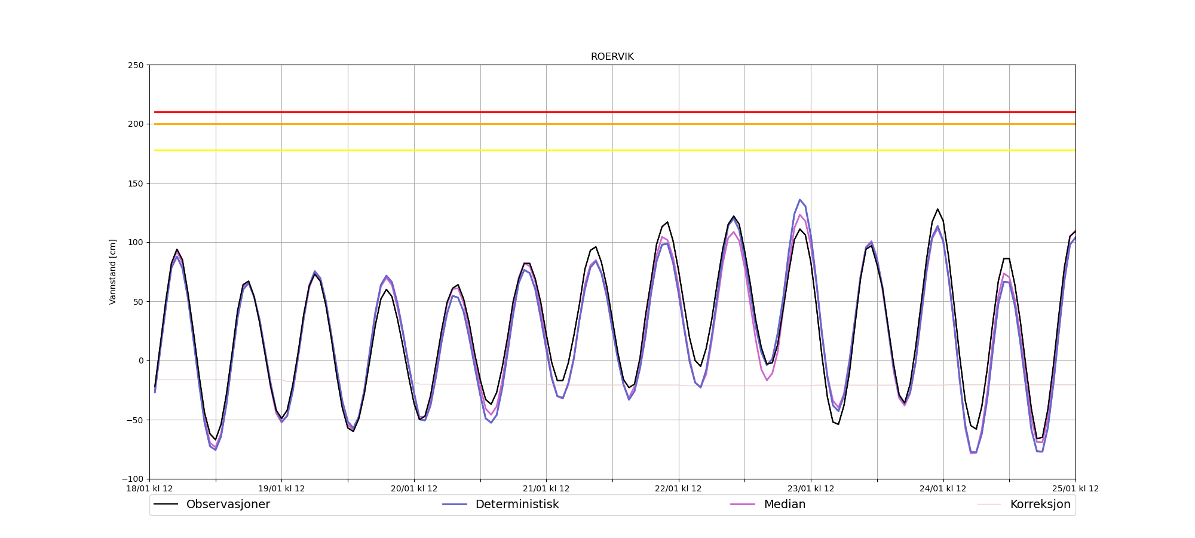The height and width of the screenshot is (538, 1195).
Task: Click the red horizontal threshold line
Action: pos(615,112)
